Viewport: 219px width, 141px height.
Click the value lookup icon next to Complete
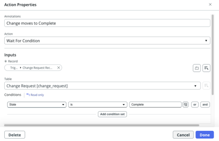pyautogui.click(x=185, y=104)
